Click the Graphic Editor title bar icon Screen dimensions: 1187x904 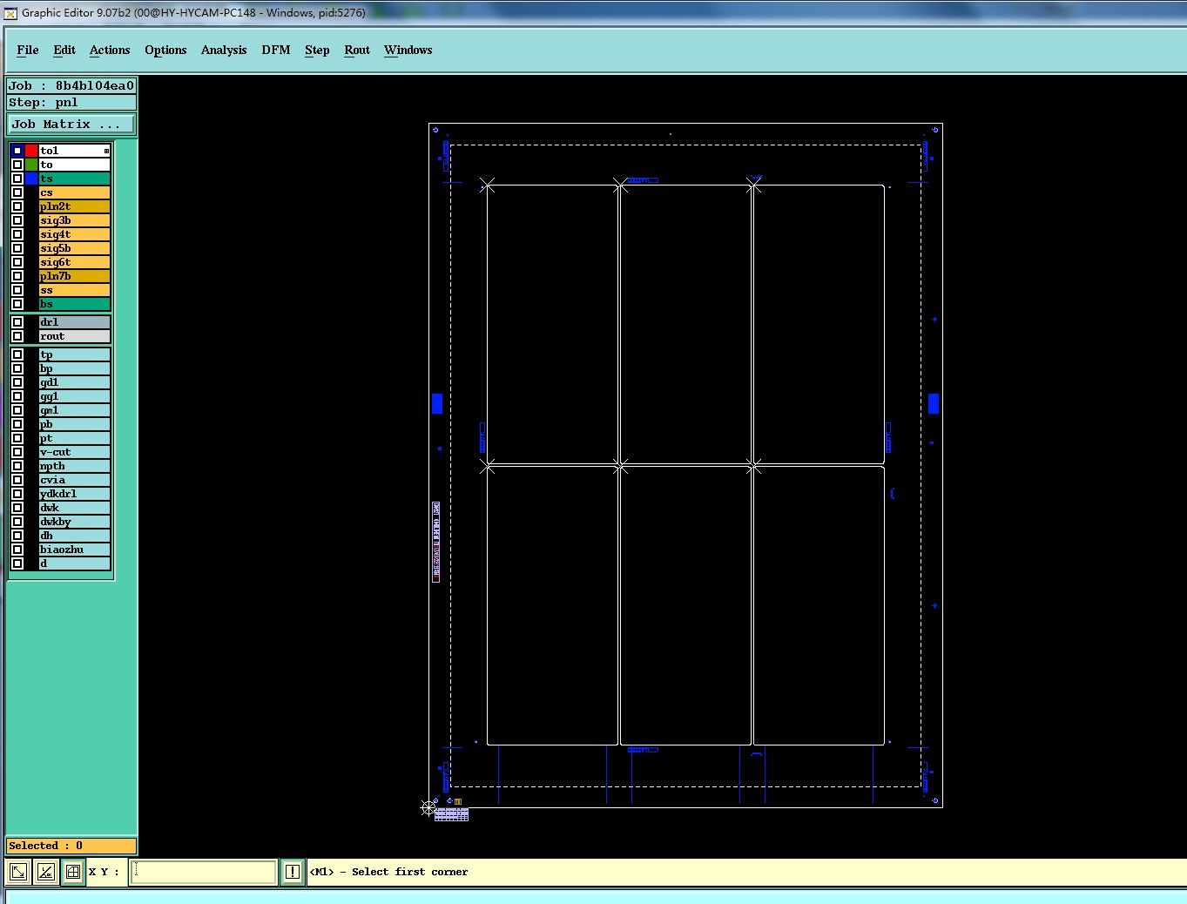click(10, 12)
